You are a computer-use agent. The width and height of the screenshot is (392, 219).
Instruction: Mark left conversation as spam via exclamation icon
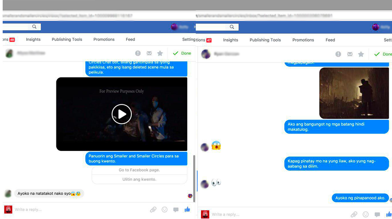pyautogui.click(x=138, y=53)
